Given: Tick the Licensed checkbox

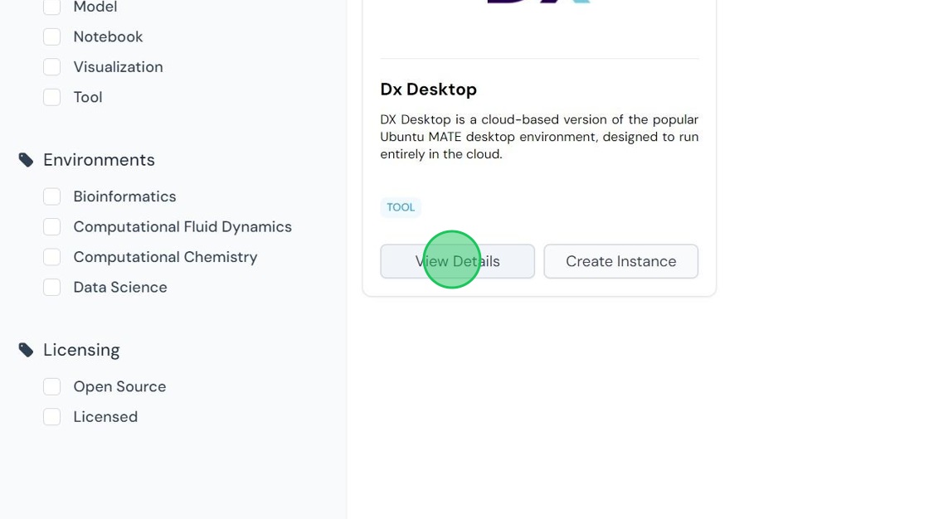Looking at the screenshot, I should point(51,417).
